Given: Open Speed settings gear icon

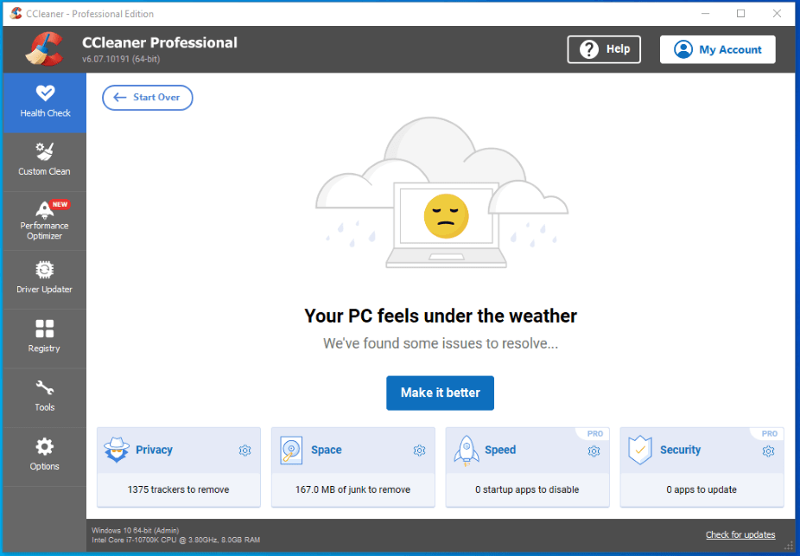Looking at the screenshot, I should pyautogui.click(x=594, y=451).
